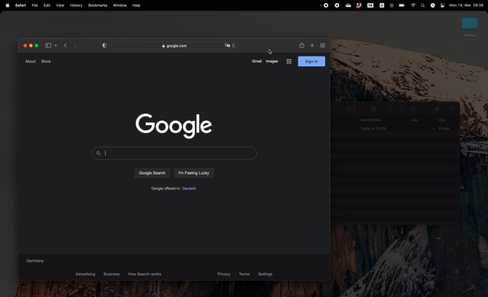Open the action menu in Finder
The image size is (488, 297).
point(415,109)
